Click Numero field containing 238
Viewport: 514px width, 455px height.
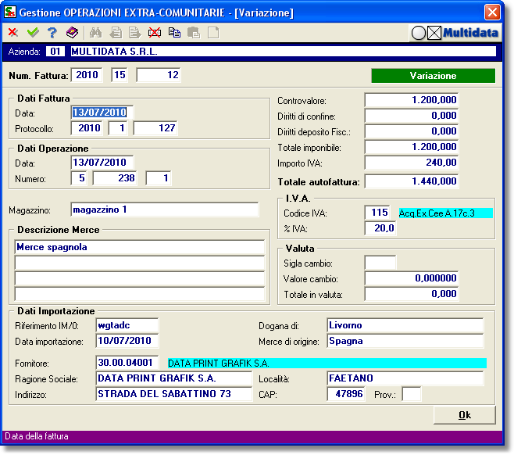point(115,178)
